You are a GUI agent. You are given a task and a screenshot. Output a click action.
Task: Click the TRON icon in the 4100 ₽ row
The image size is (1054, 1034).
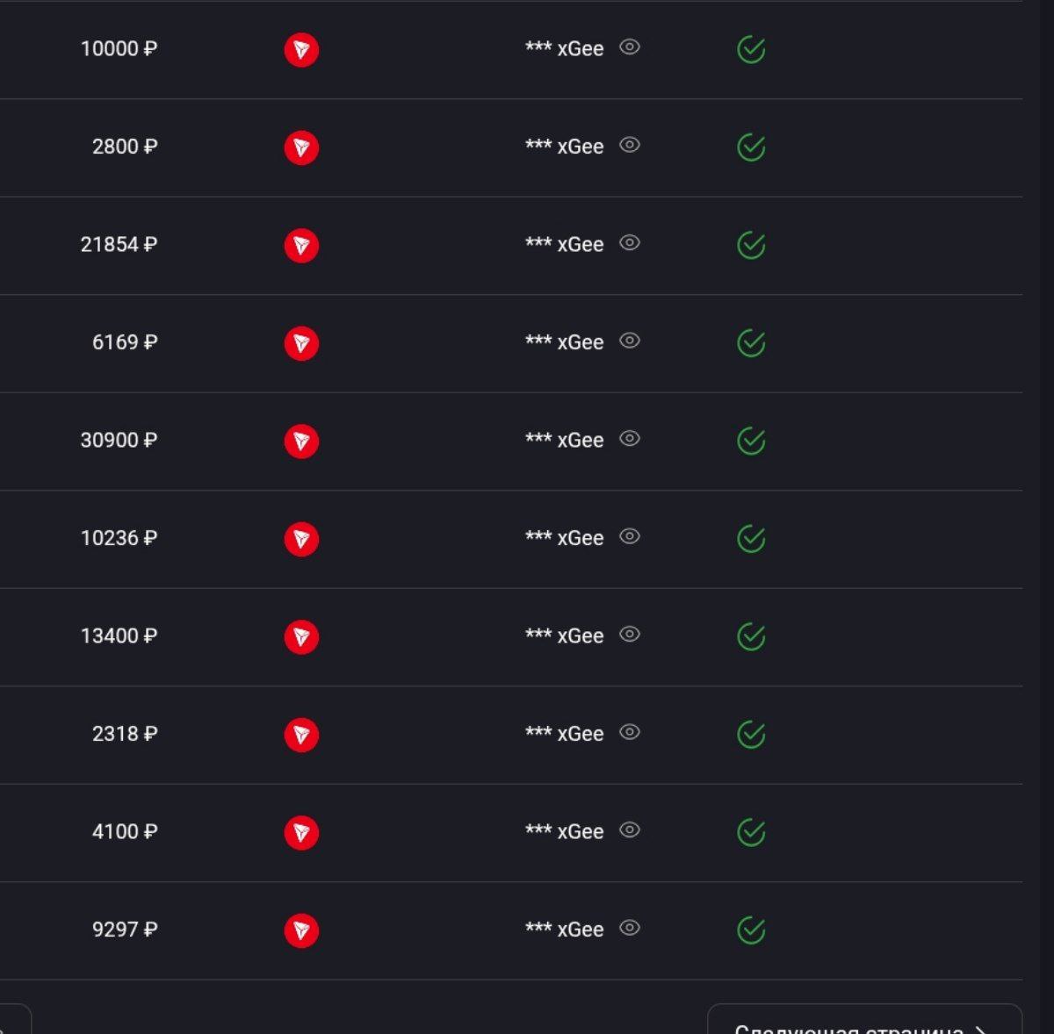click(301, 832)
